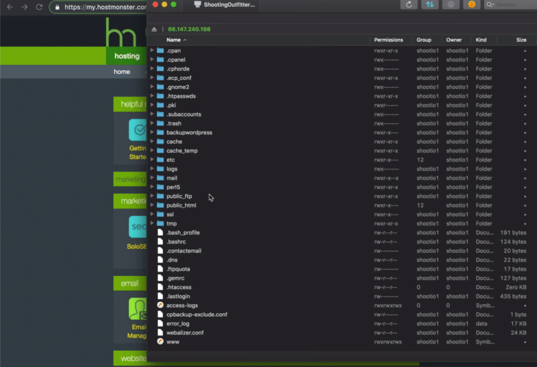
Task: Select the .contactemail file name
Action: point(184,251)
